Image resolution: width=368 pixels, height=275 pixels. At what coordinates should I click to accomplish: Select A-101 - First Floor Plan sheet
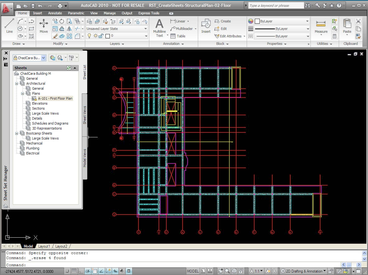(55, 98)
